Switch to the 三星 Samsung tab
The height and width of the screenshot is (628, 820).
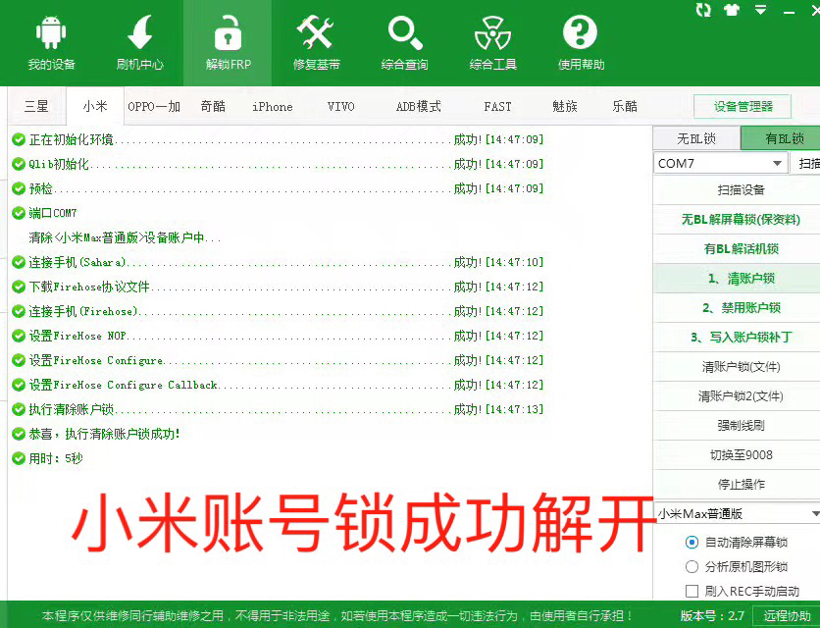click(34, 106)
